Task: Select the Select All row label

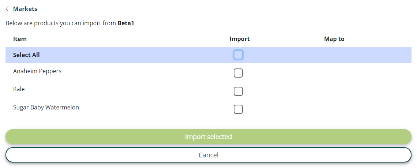Action: (x=26, y=55)
